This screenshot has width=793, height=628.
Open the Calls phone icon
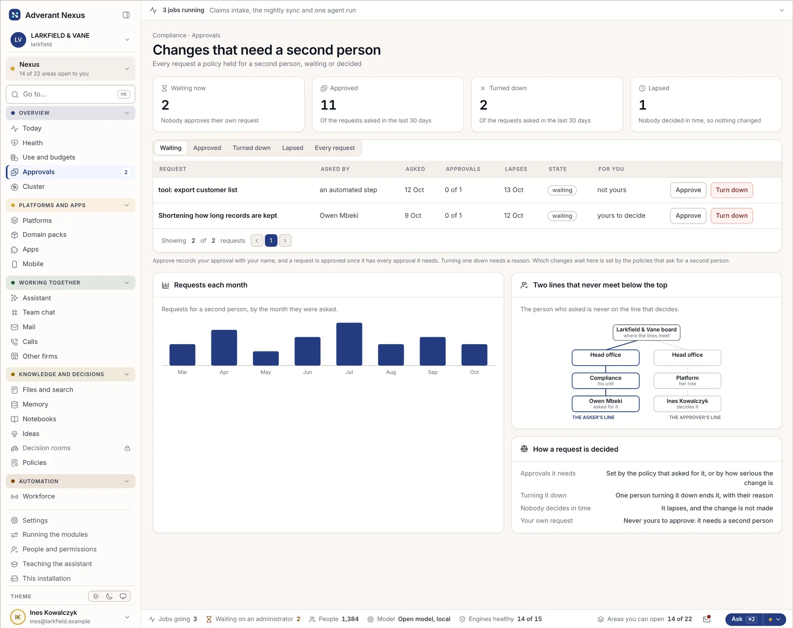tap(15, 342)
